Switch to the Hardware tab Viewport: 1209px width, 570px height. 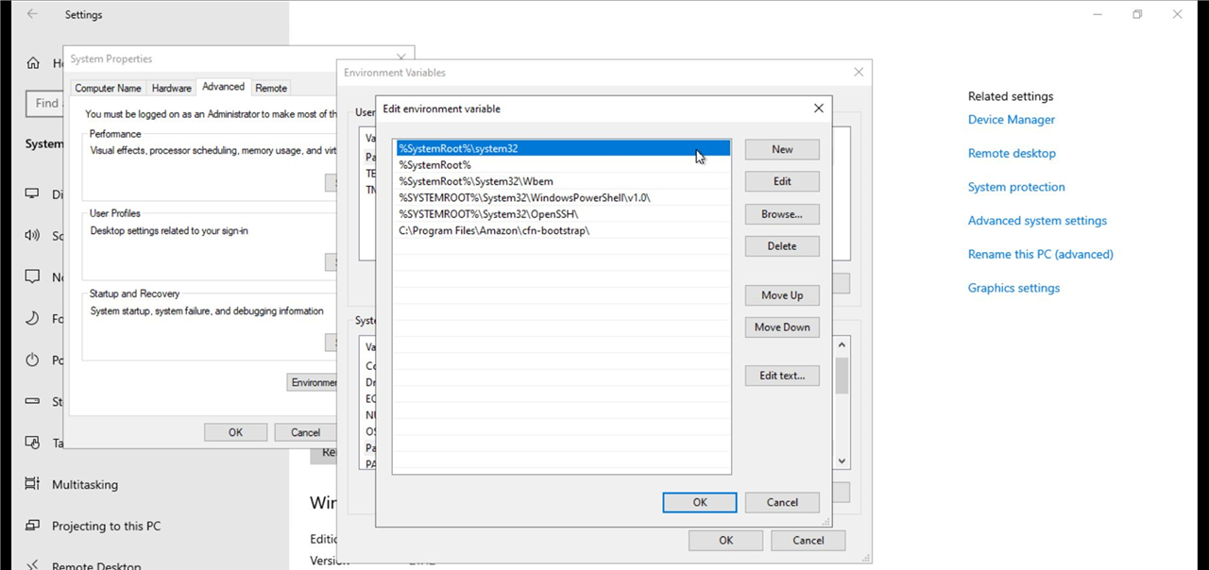click(171, 88)
